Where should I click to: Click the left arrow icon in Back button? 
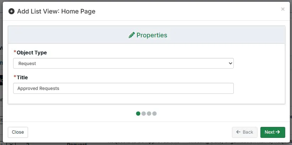(x=238, y=132)
